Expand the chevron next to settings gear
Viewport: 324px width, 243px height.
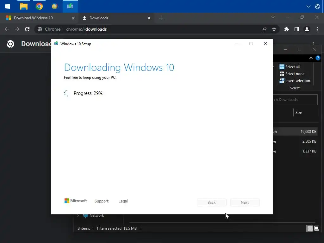coord(308,6)
